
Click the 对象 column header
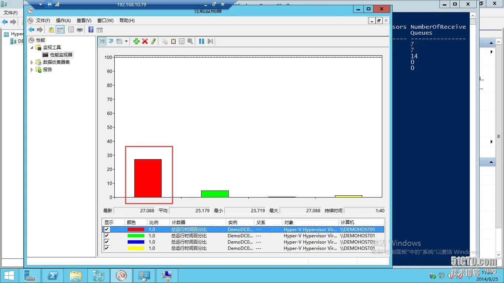click(x=311, y=222)
